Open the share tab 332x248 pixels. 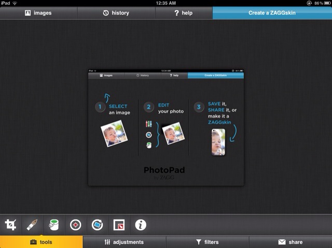pos(290,242)
